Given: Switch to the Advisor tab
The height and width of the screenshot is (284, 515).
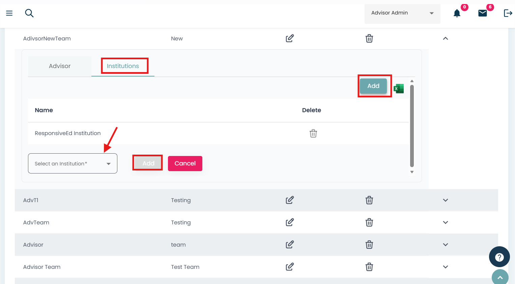Looking at the screenshot, I should (60, 66).
